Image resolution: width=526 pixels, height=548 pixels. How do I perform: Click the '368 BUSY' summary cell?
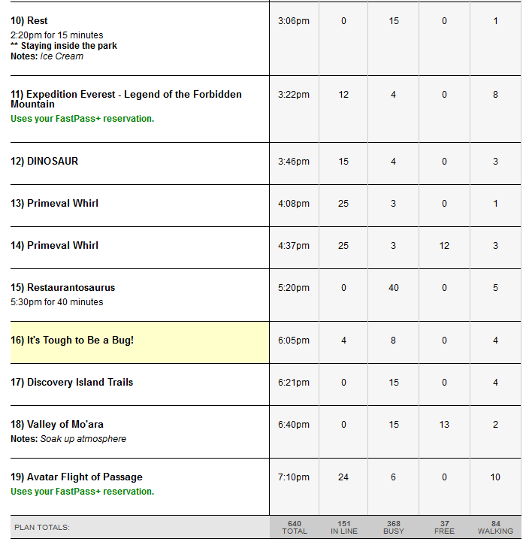click(394, 528)
